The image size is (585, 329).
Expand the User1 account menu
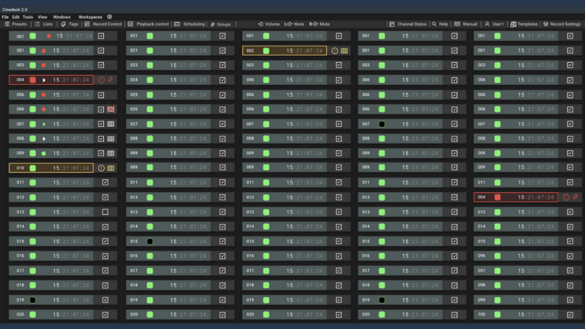(x=494, y=25)
